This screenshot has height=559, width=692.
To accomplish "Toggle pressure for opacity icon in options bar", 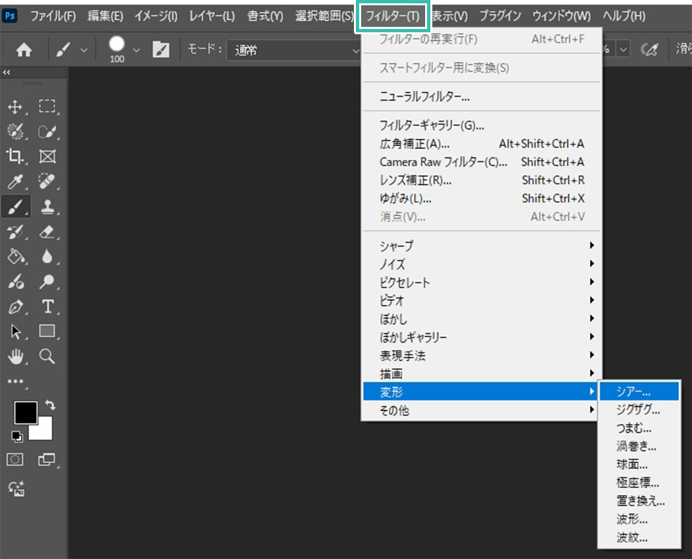I will point(649,49).
